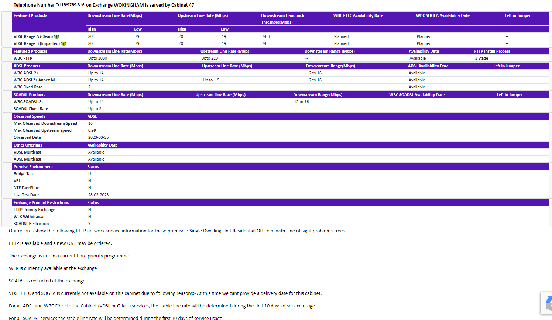This screenshot has width=552, height=320.
Task: Select the WBC SOGEA Availability Date column header
Action: (443, 15)
